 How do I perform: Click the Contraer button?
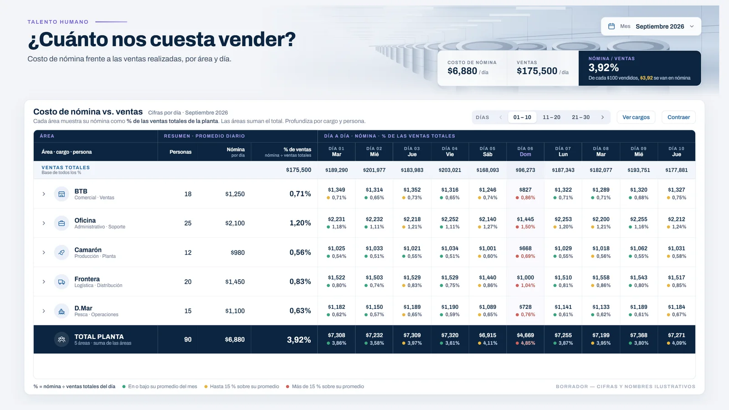(x=678, y=118)
